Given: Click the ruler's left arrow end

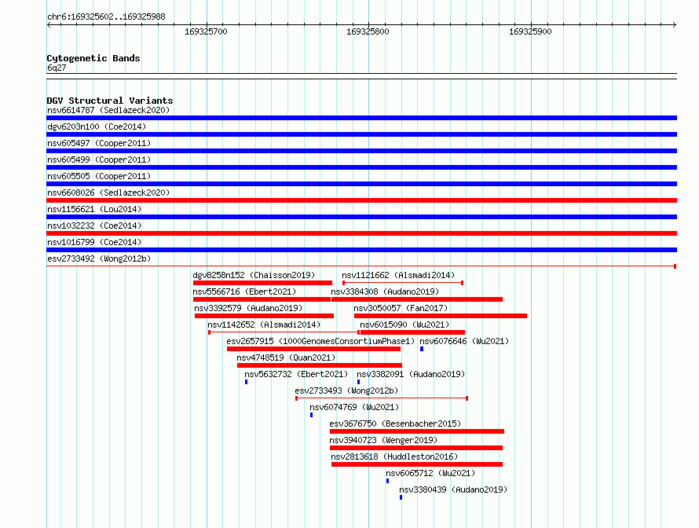Looking at the screenshot, I should [x=49, y=25].
